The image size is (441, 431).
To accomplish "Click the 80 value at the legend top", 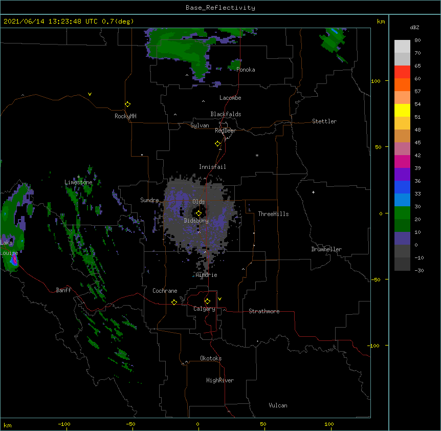I will click(417, 40).
